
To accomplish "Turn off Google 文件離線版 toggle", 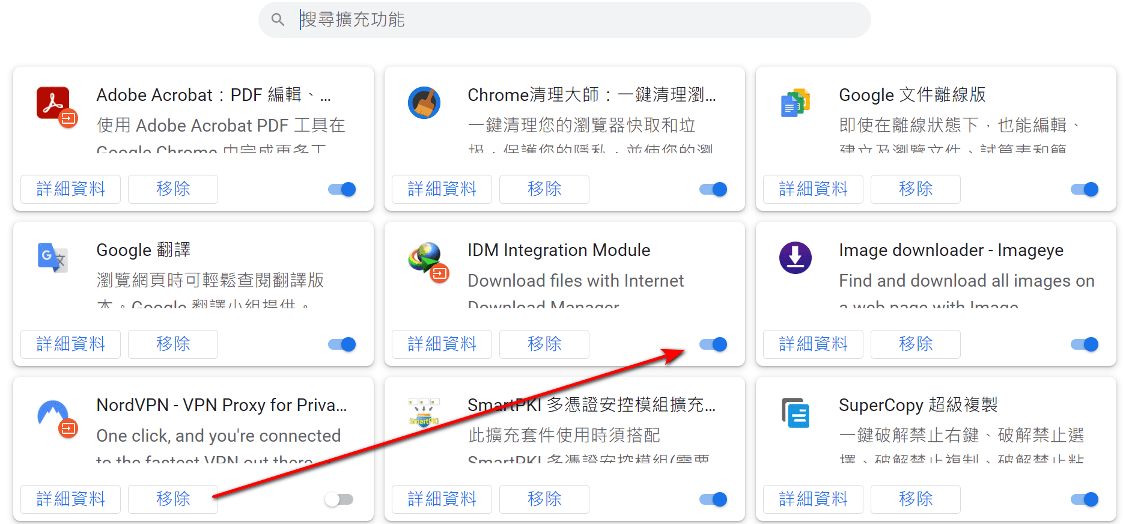I will point(1085,189).
